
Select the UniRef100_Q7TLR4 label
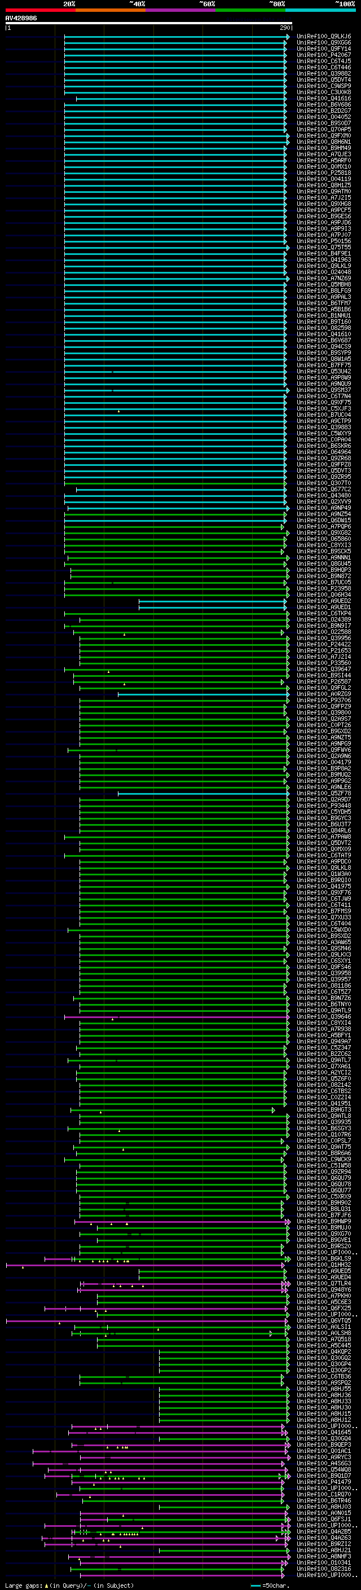coord(324,1283)
